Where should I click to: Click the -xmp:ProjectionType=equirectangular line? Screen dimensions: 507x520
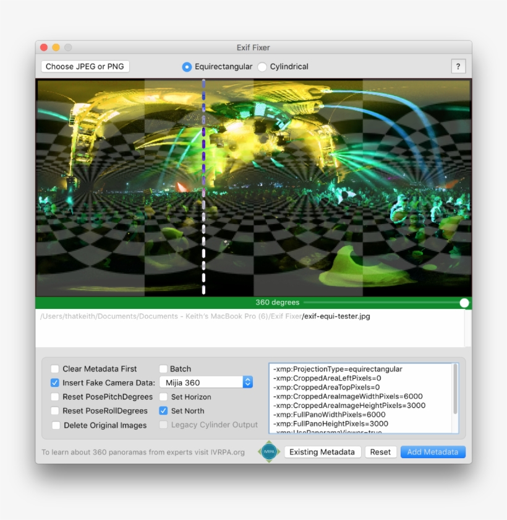[x=338, y=369]
